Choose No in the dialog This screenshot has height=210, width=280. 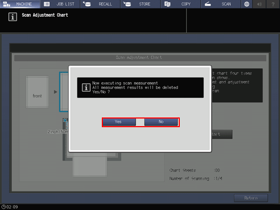point(161,122)
